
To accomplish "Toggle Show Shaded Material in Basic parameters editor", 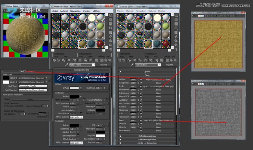I will tap(96, 60).
